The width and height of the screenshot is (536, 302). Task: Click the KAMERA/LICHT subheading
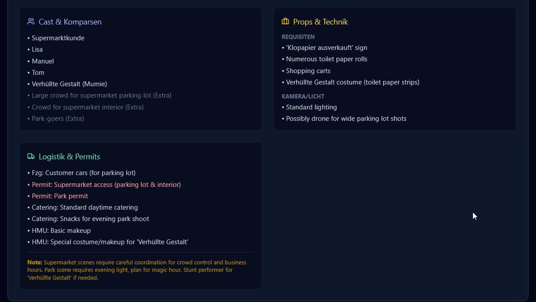pos(303,96)
